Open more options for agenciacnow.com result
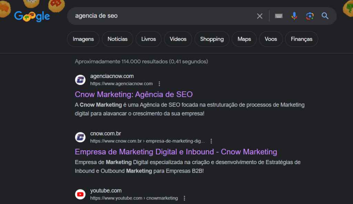The width and height of the screenshot is (353, 204). 159,84
